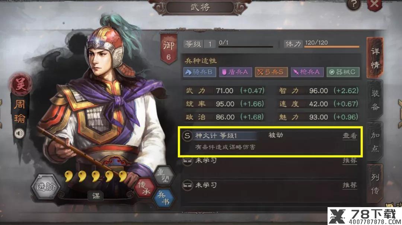Expand the second 未学习 skill slot
402x225 pixels.
pos(270,185)
